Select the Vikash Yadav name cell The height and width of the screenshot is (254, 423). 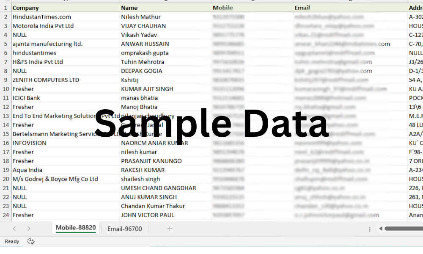click(x=166, y=35)
